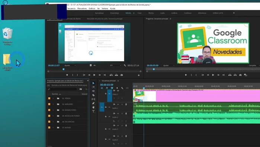Switch to Color workspace tab

(x=139, y=13)
